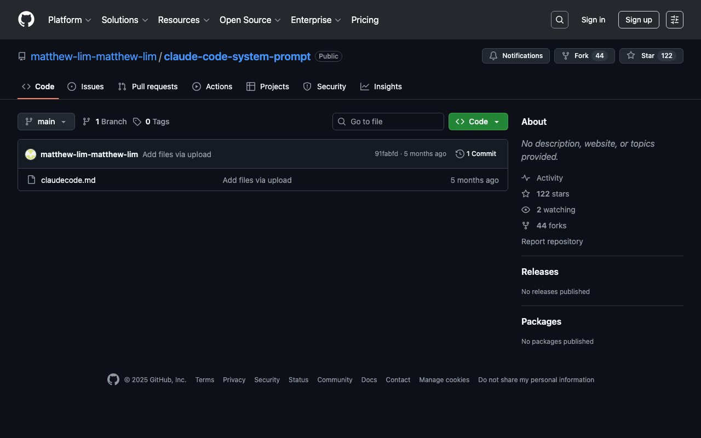Click the commit history clock icon
Image resolution: width=701 pixels, height=438 pixels.
click(460, 154)
